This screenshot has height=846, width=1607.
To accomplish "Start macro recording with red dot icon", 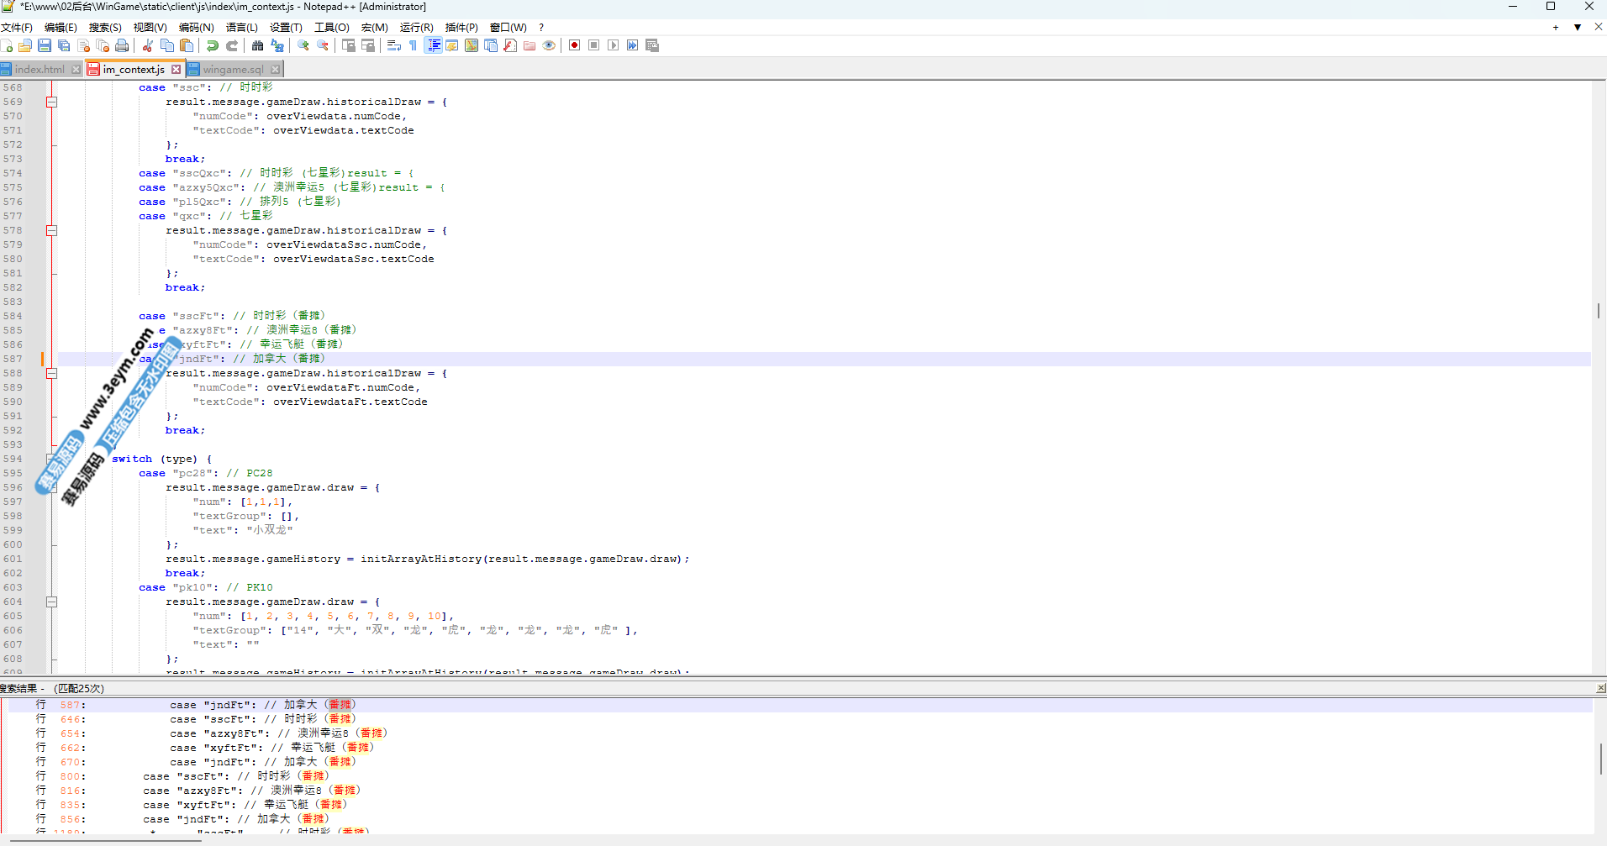I will tap(575, 45).
